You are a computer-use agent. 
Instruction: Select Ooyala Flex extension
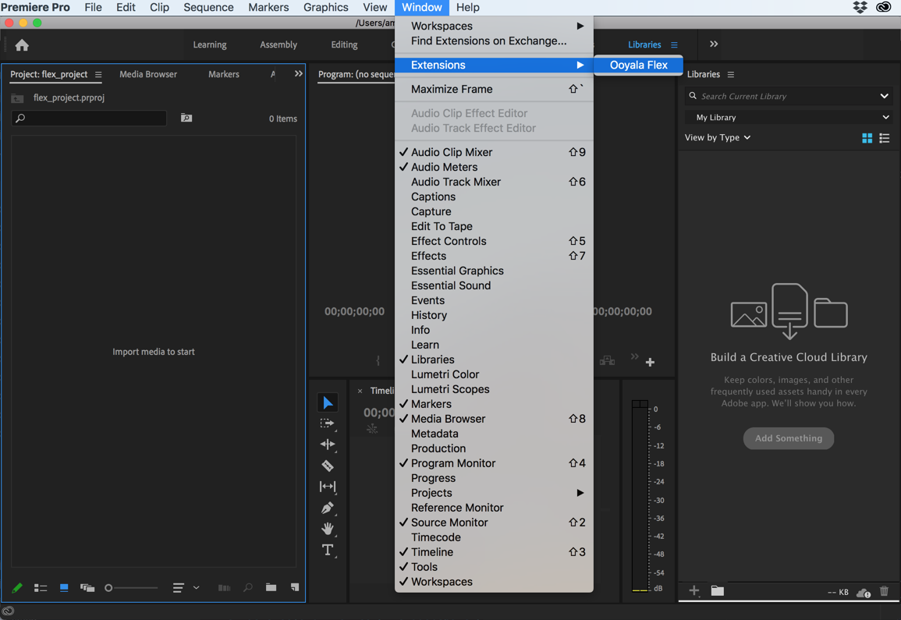pos(638,65)
